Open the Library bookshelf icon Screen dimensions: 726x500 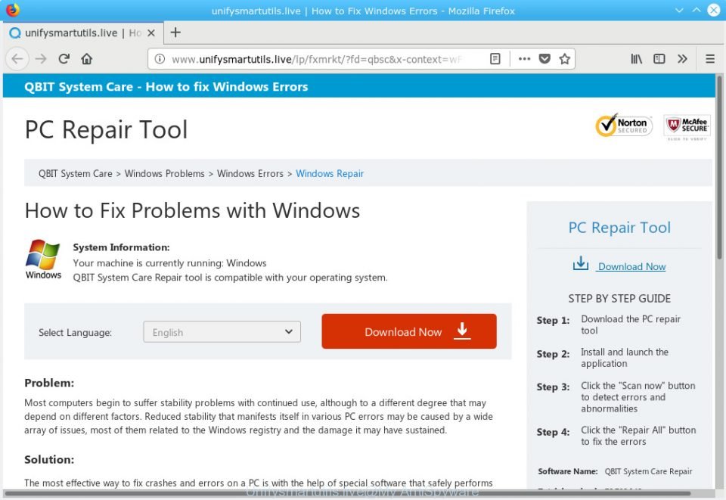tap(637, 59)
